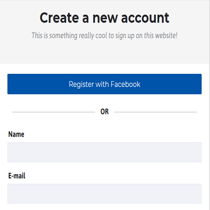Click the divider line right of OR

coord(155,112)
